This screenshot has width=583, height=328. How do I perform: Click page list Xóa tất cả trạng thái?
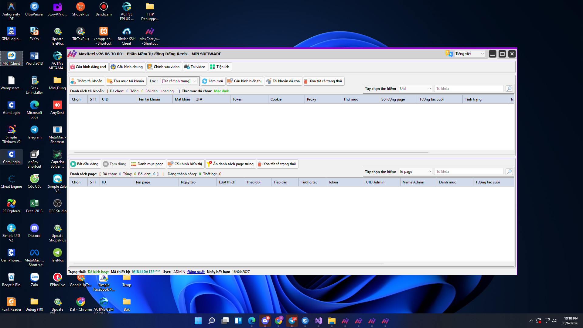[277, 164]
